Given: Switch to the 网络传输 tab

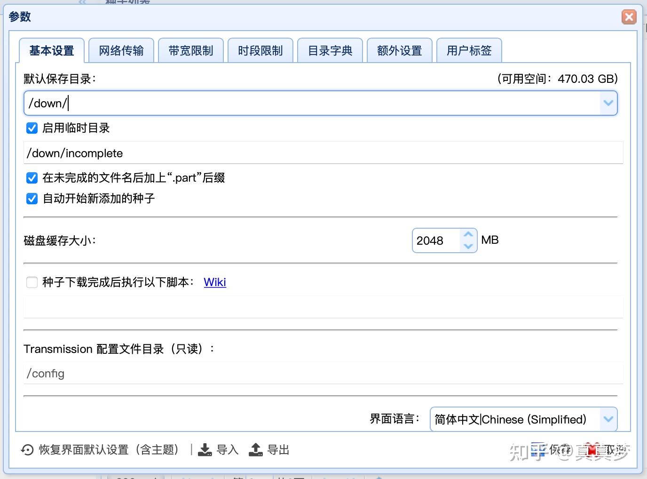Looking at the screenshot, I should pos(121,50).
